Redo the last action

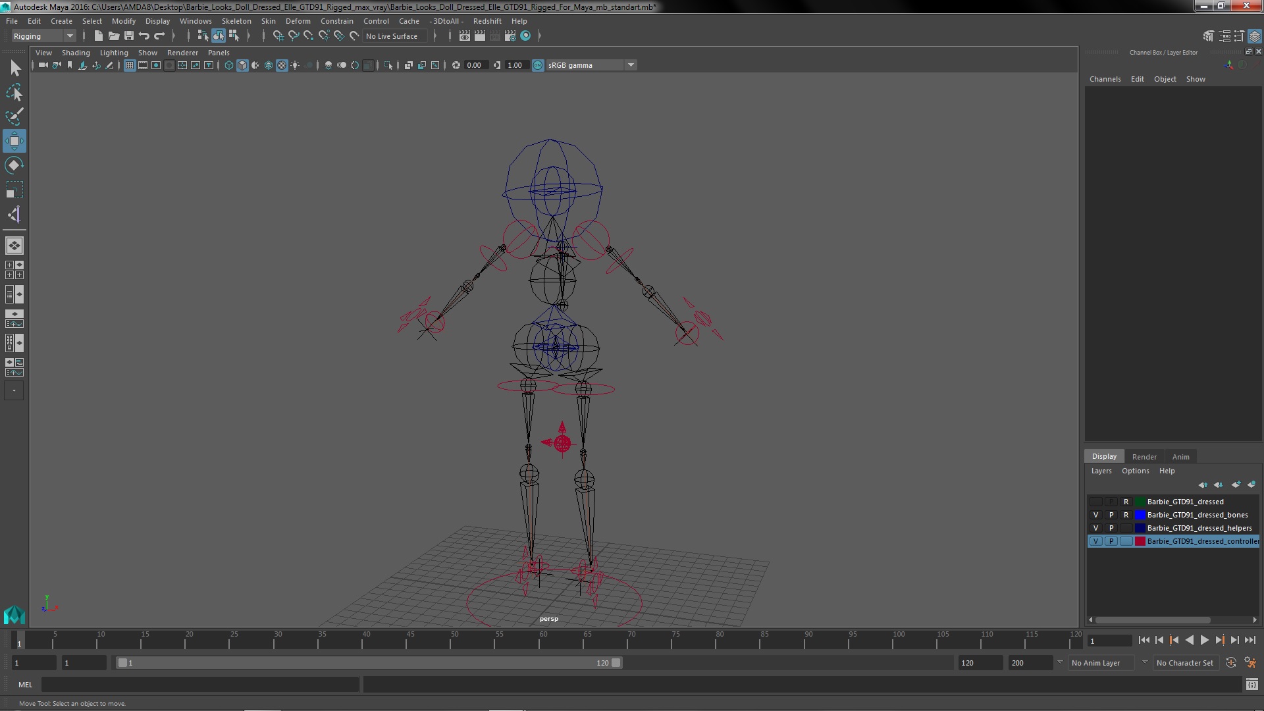pyautogui.click(x=159, y=36)
